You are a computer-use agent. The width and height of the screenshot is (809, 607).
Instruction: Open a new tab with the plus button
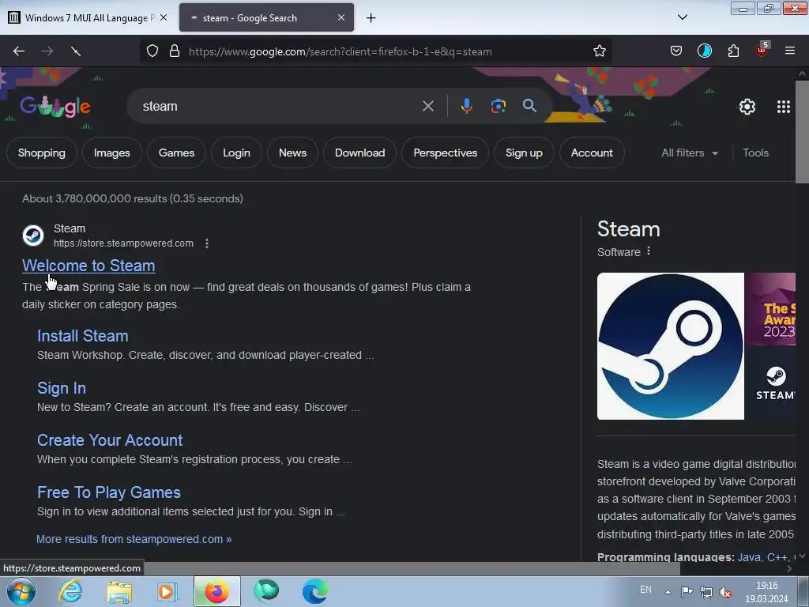371,18
